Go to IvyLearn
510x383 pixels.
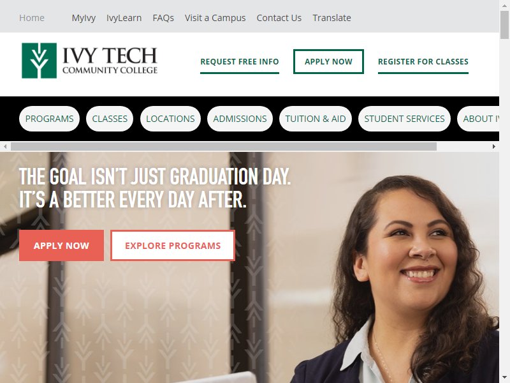124,18
